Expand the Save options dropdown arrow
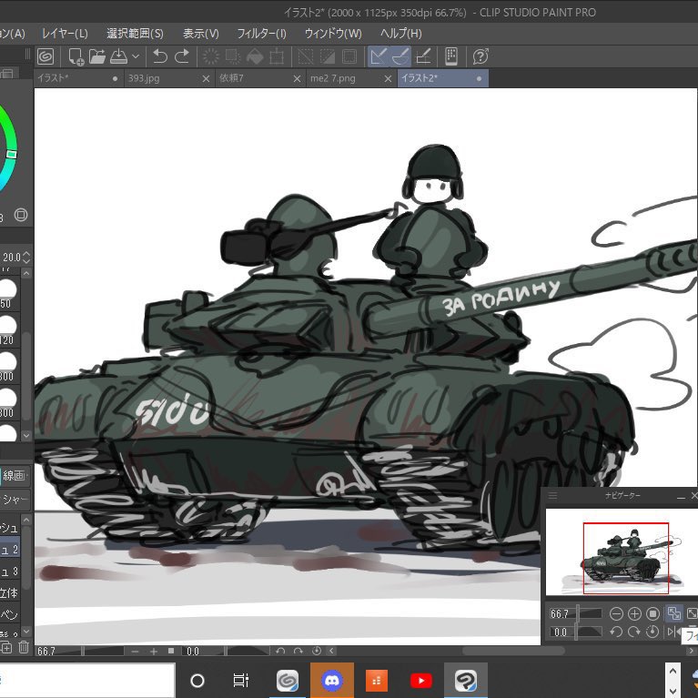This screenshot has width=698, height=698. coord(136,56)
